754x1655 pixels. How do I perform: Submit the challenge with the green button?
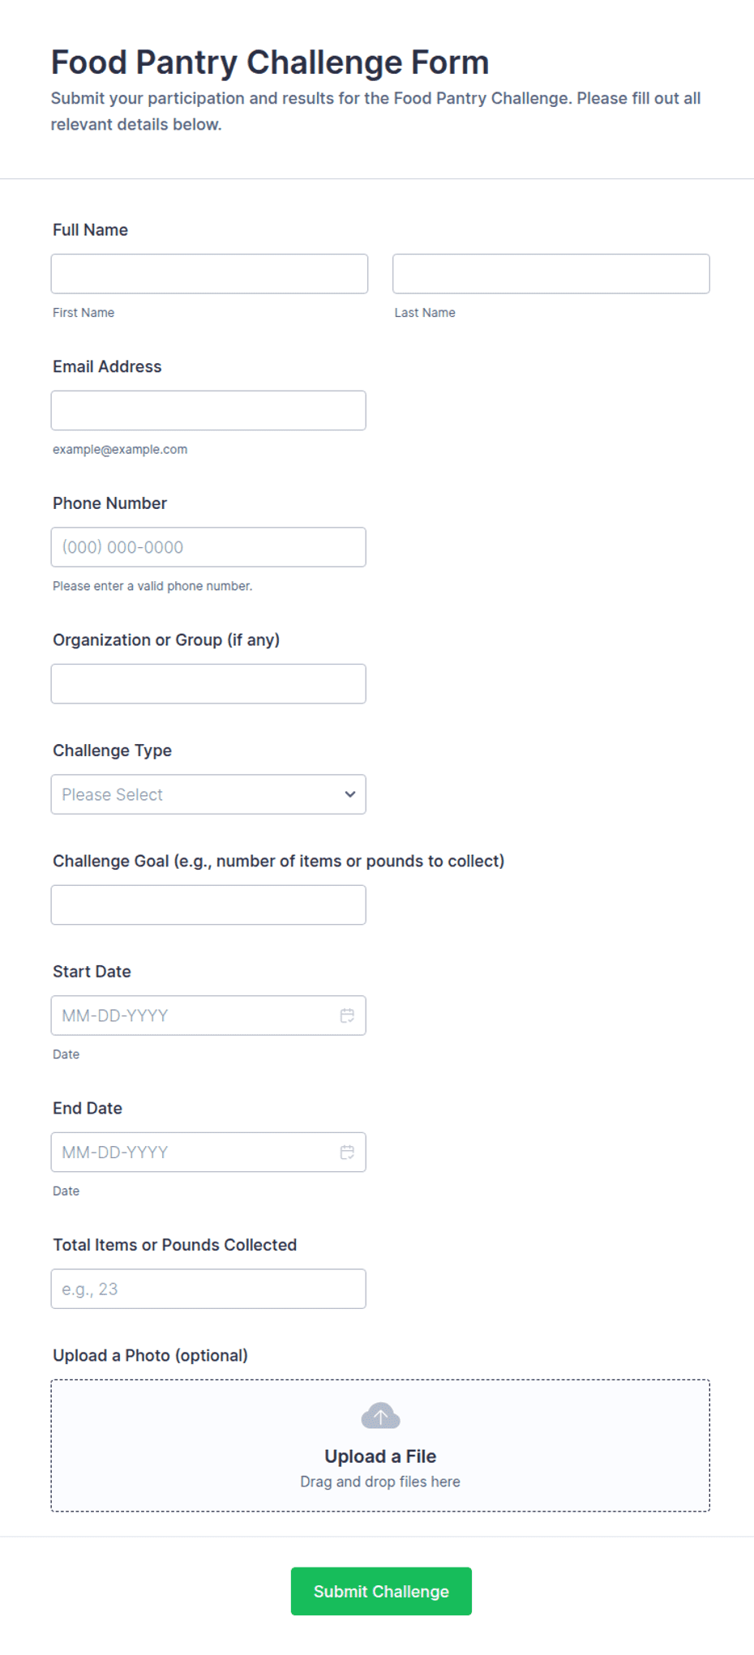click(x=381, y=1592)
